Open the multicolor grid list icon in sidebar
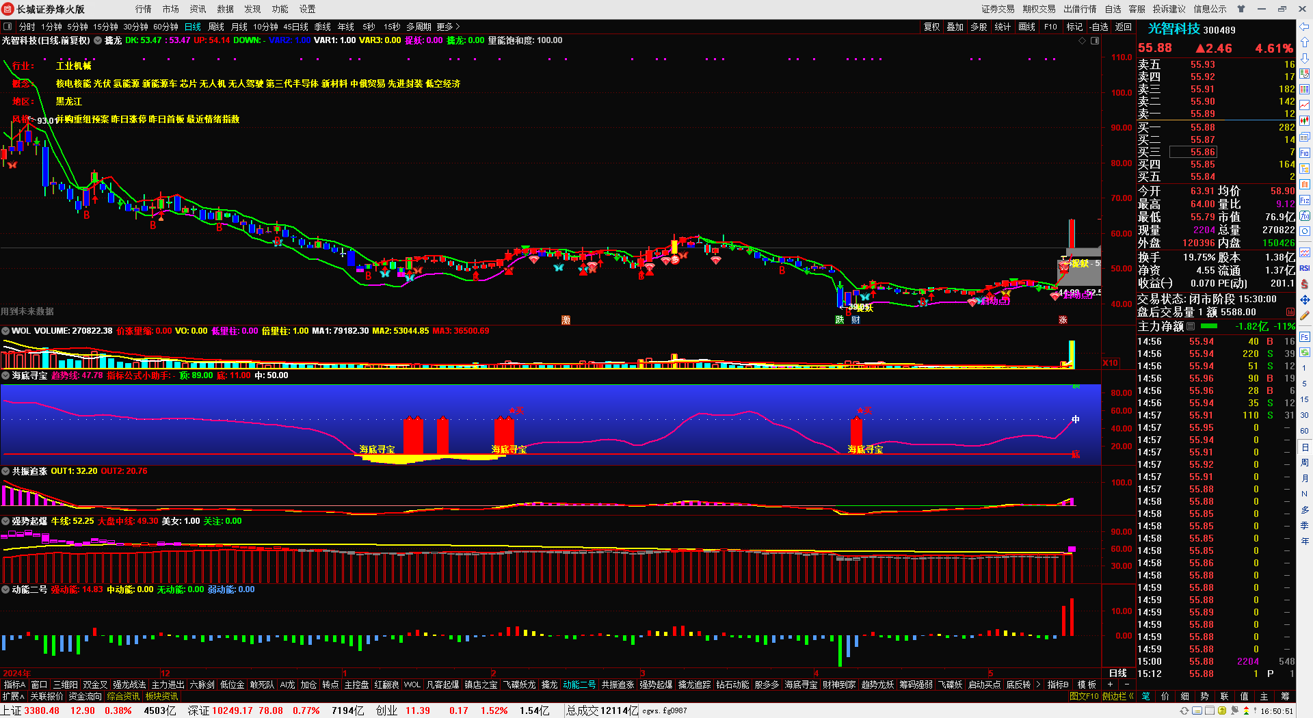This screenshot has width=1313, height=718. click(1305, 89)
